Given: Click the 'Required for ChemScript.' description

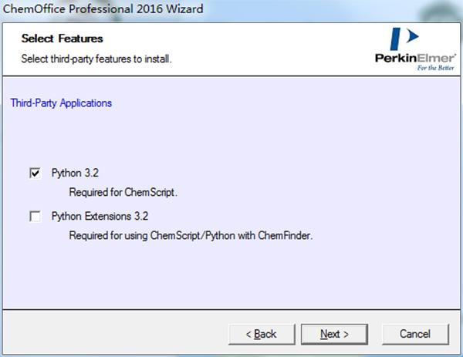Looking at the screenshot, I should 123,192.
